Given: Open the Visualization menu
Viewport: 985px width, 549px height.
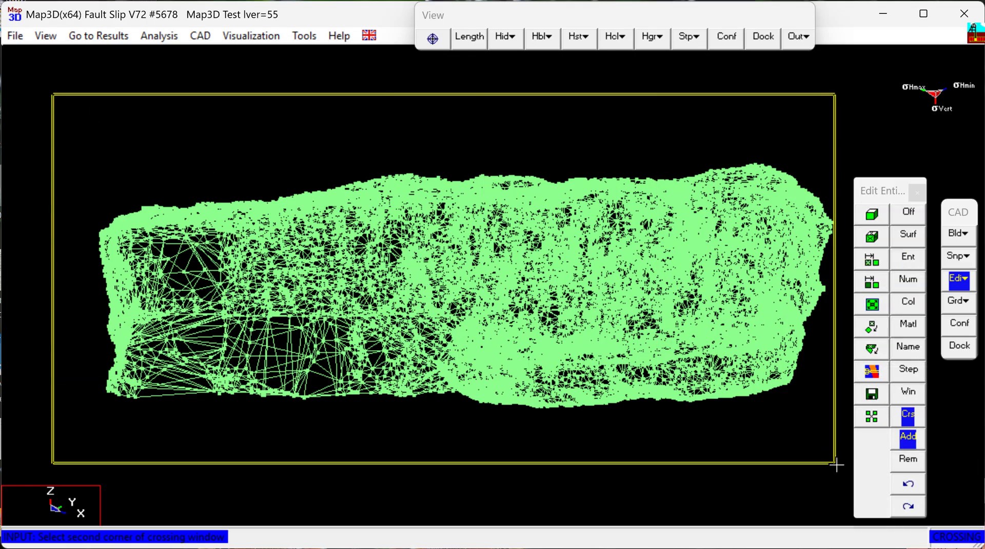Looking at the screenshot, I should 251,36.
